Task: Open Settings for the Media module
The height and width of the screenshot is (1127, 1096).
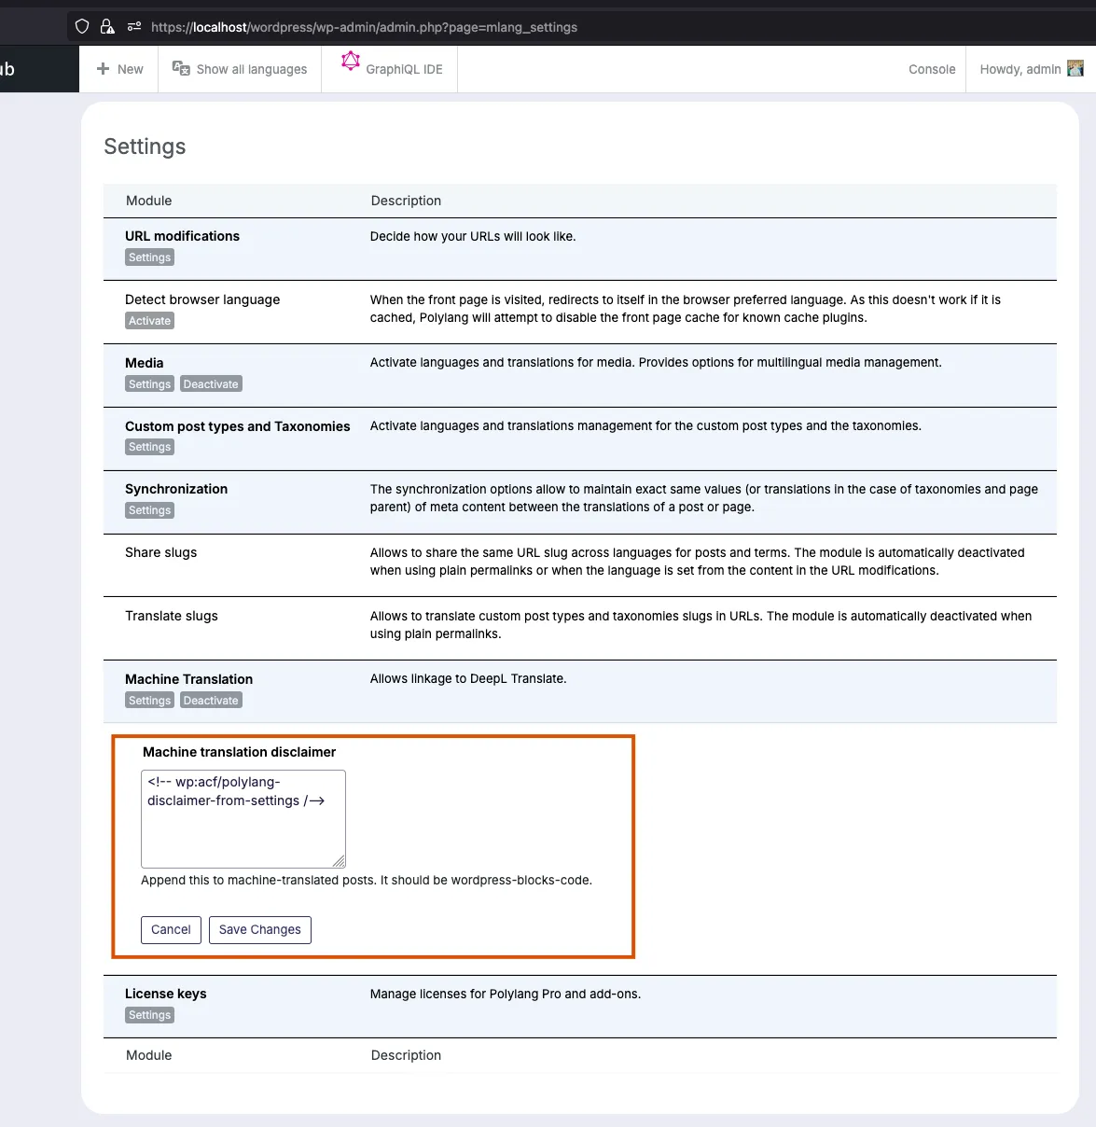Action: pyautogui.click(x=150, y=384)
